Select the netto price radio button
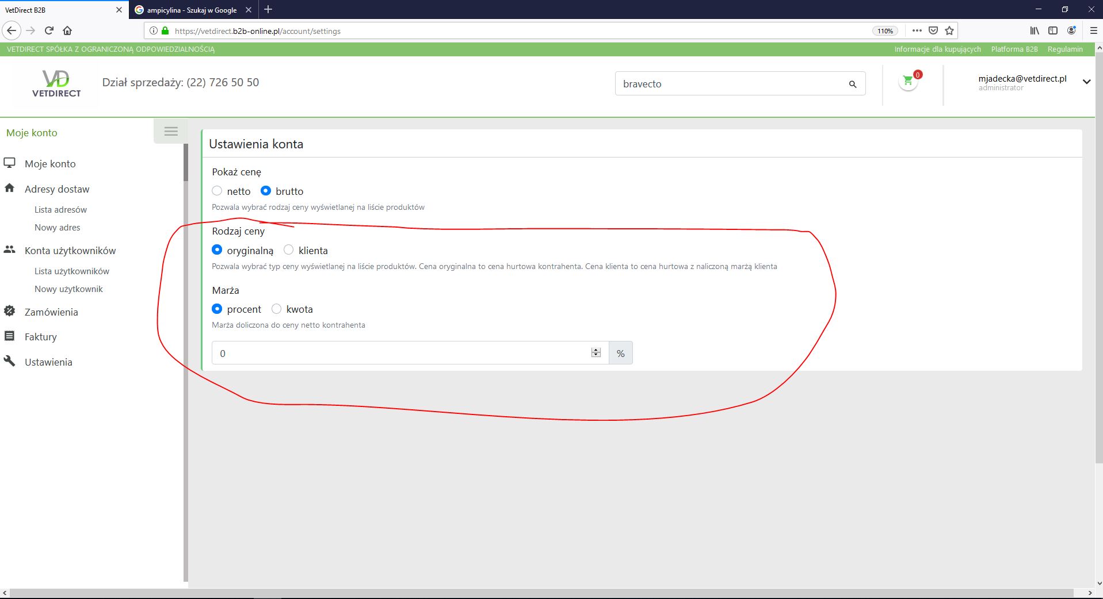This screenshot has height=599, width=1103. click(217, 191)
